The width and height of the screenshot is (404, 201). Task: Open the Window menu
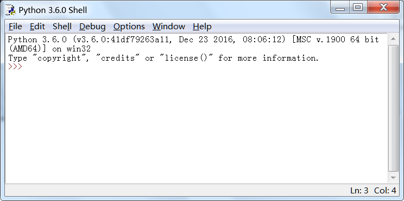click(169, 27)
